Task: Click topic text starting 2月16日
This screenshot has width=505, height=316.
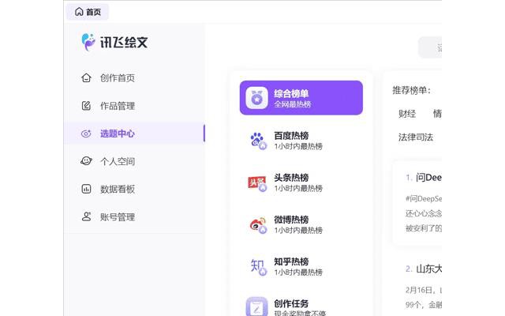Action: pos(424,290)
